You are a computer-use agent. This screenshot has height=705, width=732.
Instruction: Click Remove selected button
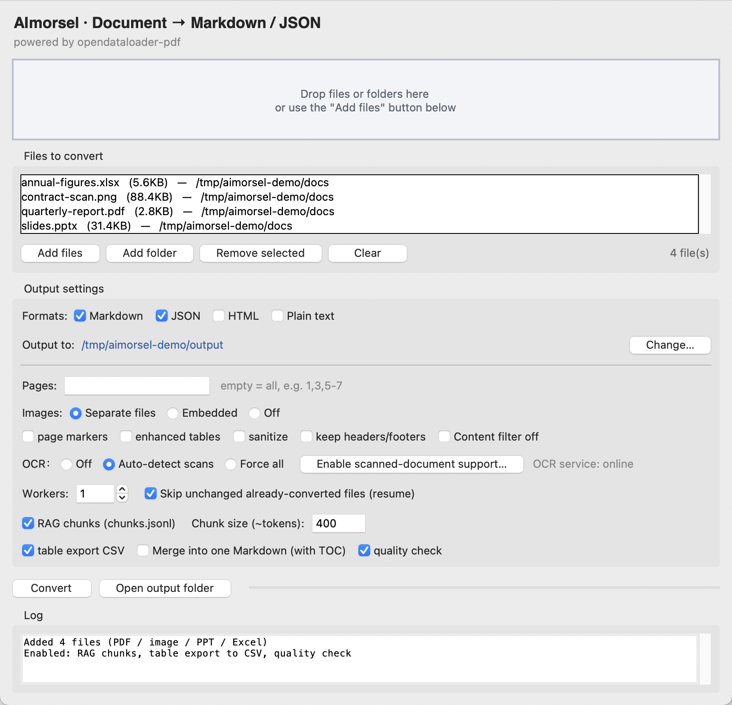261,253
